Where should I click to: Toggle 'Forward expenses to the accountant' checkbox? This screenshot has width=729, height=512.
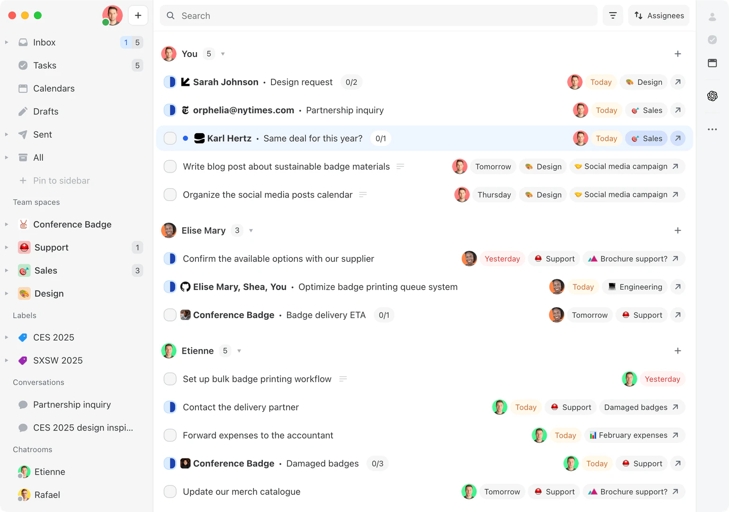pos(170,435)
